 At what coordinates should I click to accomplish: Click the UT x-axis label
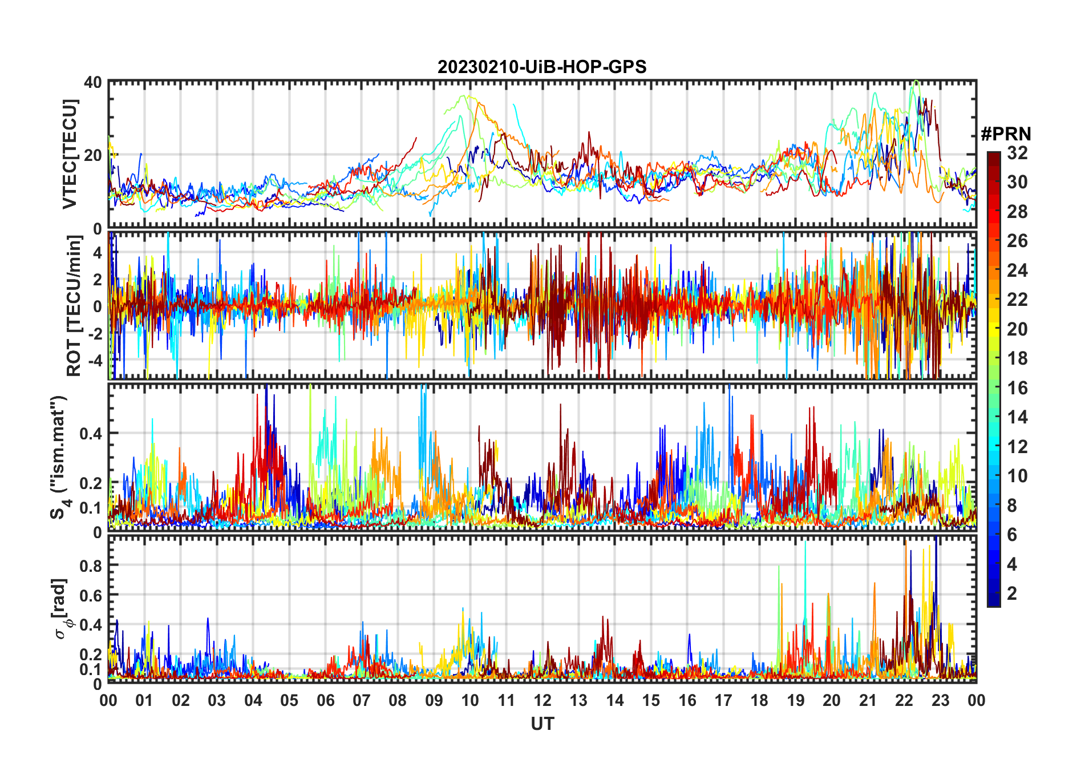click(542, 724)
